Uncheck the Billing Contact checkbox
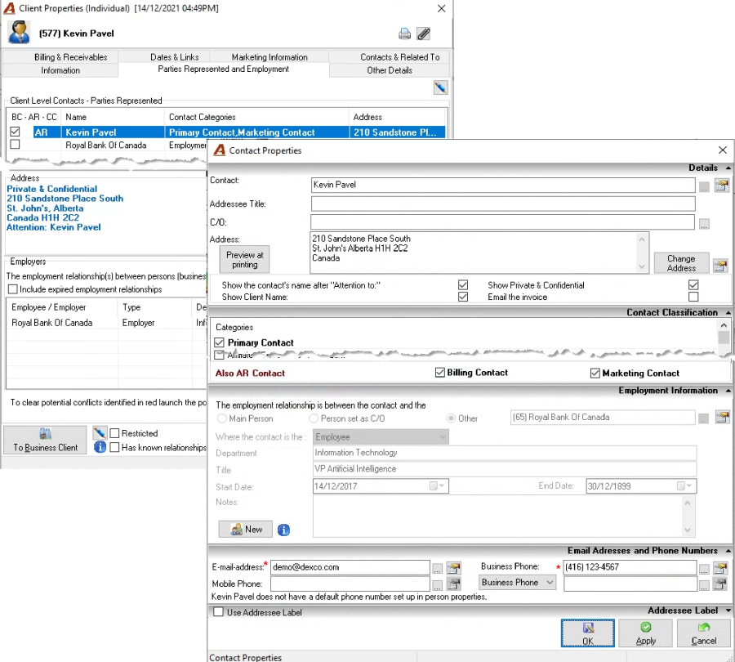 tap(439, 373)
